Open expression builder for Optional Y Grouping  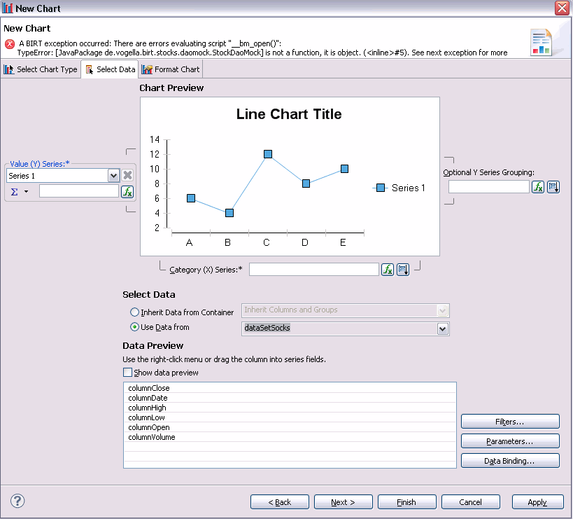coord(538,187)
